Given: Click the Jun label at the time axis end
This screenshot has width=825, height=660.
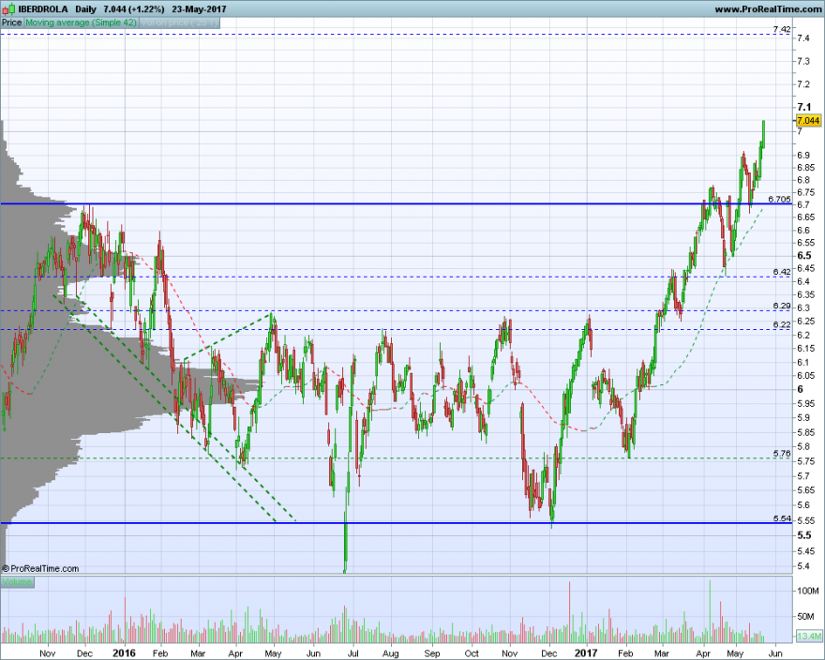Looking at the screenshot, I should click(x=775, y=653).
